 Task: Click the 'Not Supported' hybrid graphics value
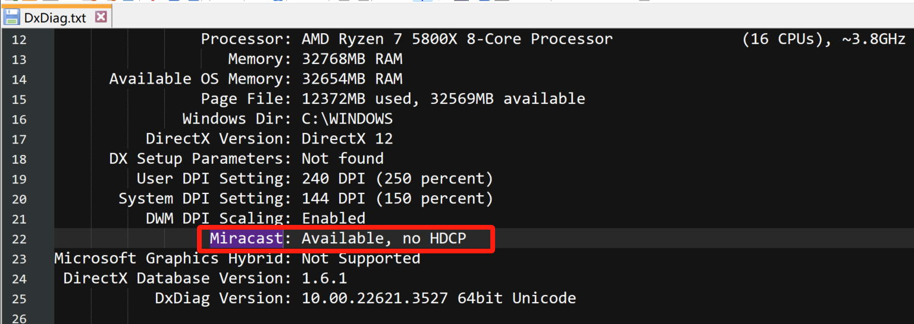(x=361, y=259)
